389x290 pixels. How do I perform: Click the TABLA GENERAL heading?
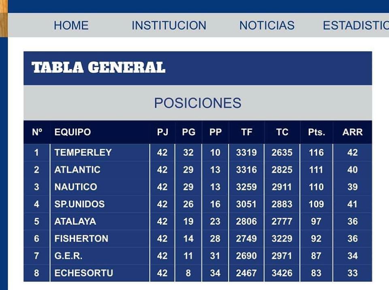tap(98, 68)
